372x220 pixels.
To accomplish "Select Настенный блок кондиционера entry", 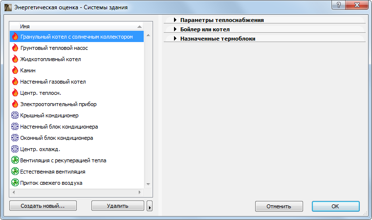I will [77, 127].
